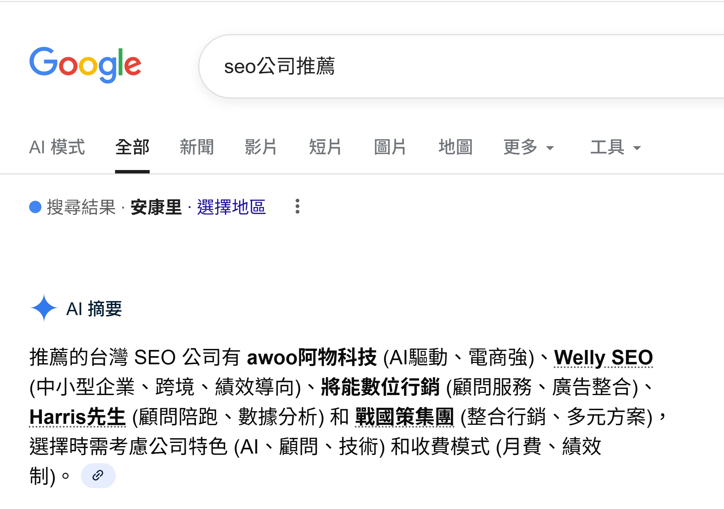Viewport: 724px width, 509px height.
Task: Click the blue location dot icon
Action: coord(35,207)
